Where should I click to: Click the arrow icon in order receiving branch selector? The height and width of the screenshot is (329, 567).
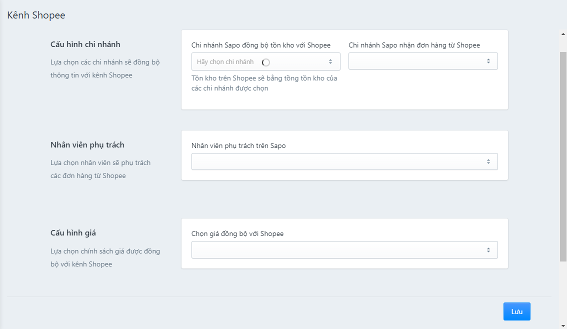[x=488, y=61]
